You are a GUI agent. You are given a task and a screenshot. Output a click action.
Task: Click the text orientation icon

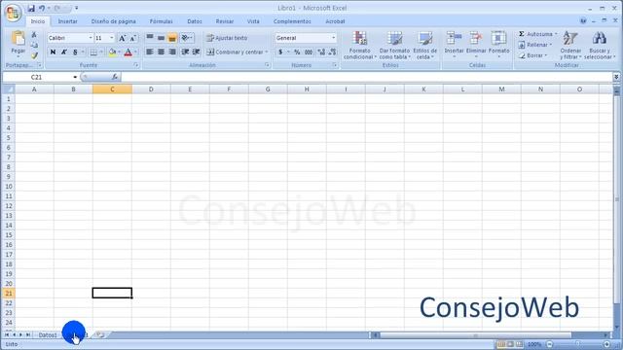tap(185, 38)
